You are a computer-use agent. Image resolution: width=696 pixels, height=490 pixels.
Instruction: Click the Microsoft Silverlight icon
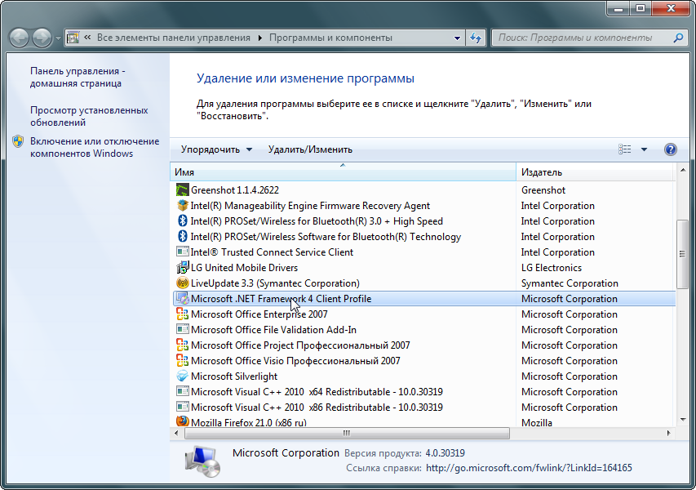pyautogui.click(x=183, y=376)
